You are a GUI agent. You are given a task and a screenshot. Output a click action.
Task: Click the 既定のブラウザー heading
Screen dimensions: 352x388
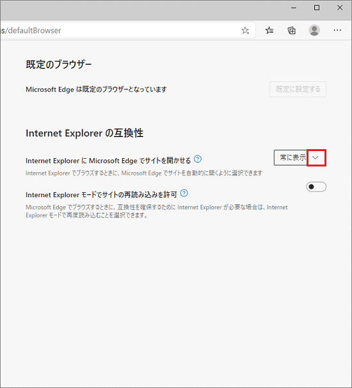tap(59, 64)
